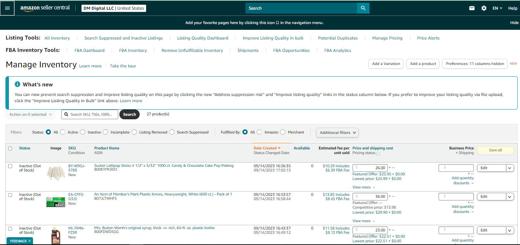
Task: Open Search Suppressed and Inactive Listings
Action: pos(123,38)
